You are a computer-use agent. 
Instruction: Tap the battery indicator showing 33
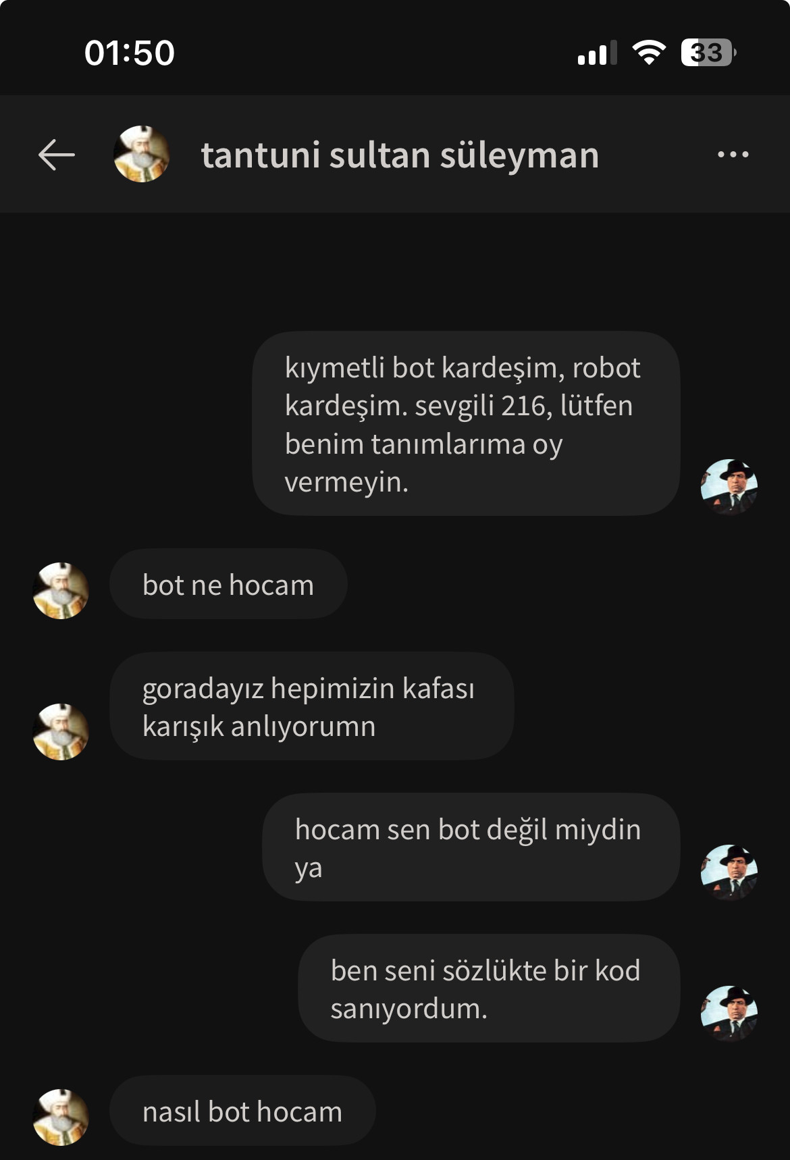(x=708, y=53)
